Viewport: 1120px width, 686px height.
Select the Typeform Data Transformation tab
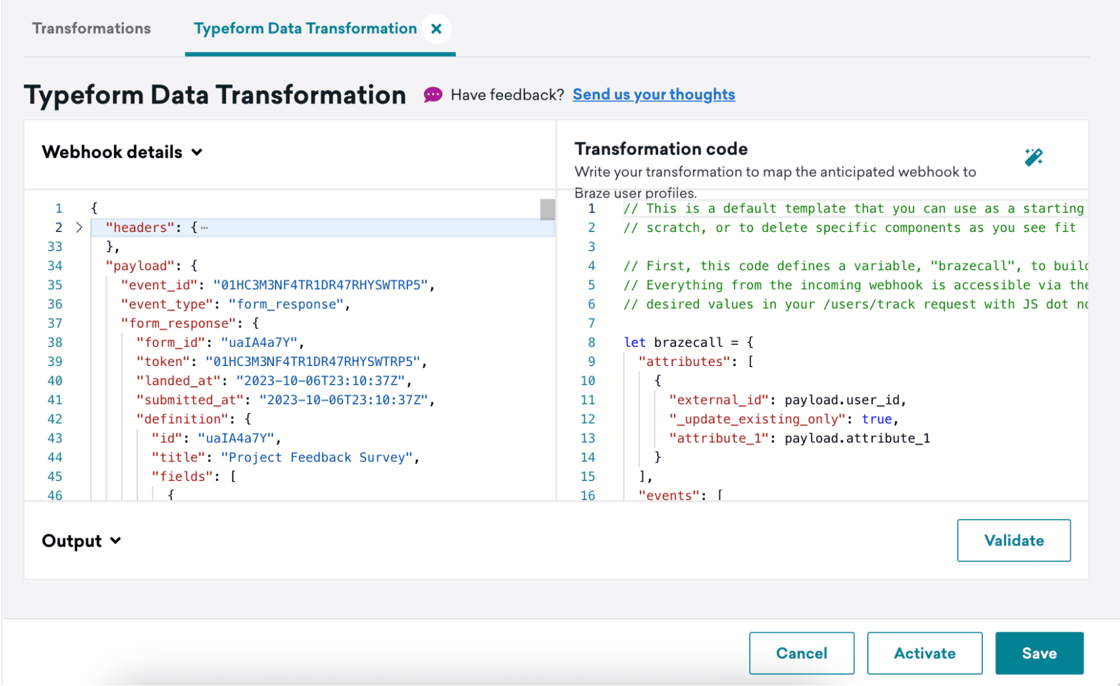(x=305, y=29)
